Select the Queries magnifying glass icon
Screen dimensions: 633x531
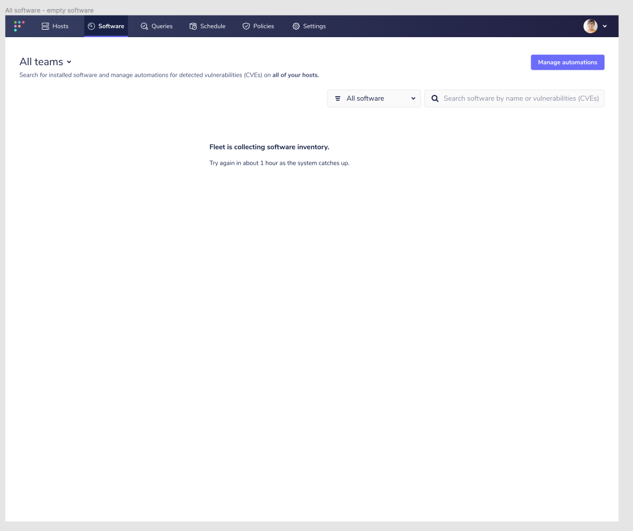coord(144,26)
